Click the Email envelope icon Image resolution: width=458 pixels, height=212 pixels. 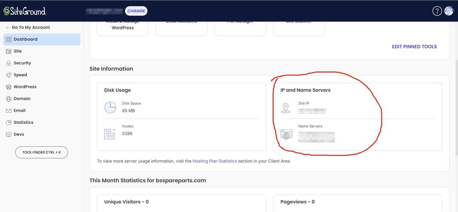(9, 111)
